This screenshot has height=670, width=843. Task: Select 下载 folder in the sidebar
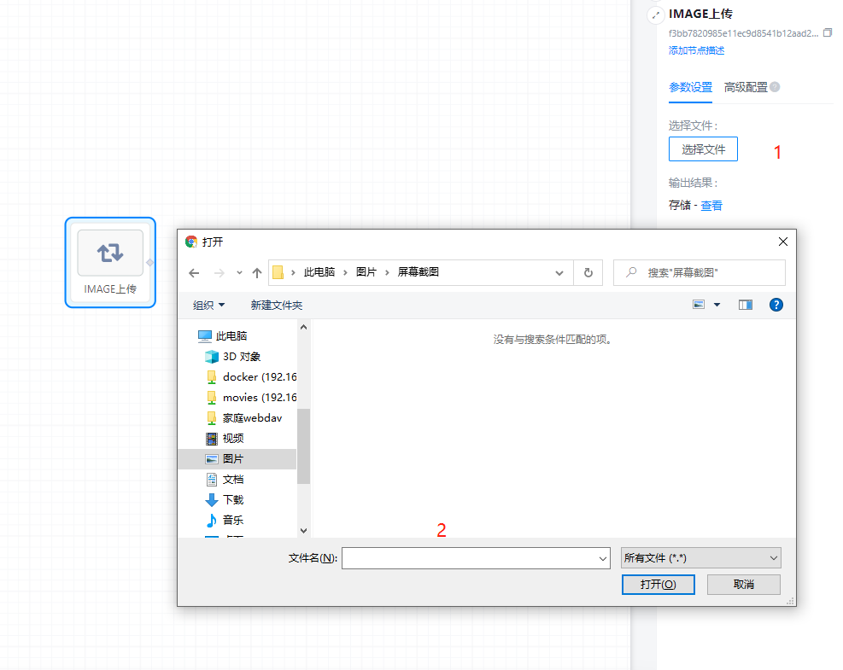click(233, 500)
